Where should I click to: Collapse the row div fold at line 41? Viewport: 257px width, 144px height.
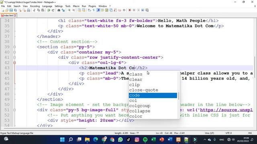pyautogui.click(x=14, y=58)
